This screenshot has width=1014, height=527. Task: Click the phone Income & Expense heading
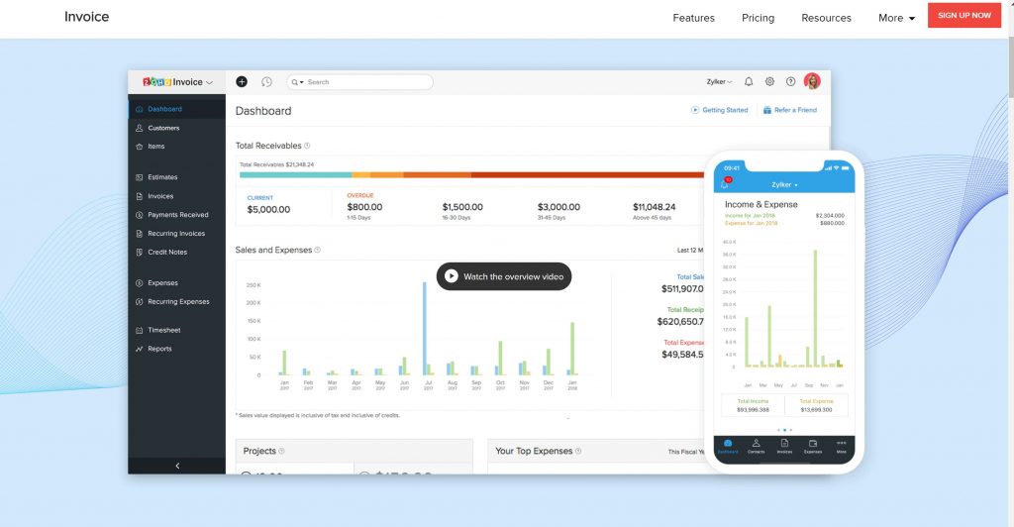pyautogui.click(x=761, y=204)
